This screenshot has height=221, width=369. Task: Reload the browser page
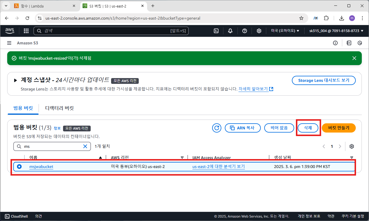pos(27,18)
